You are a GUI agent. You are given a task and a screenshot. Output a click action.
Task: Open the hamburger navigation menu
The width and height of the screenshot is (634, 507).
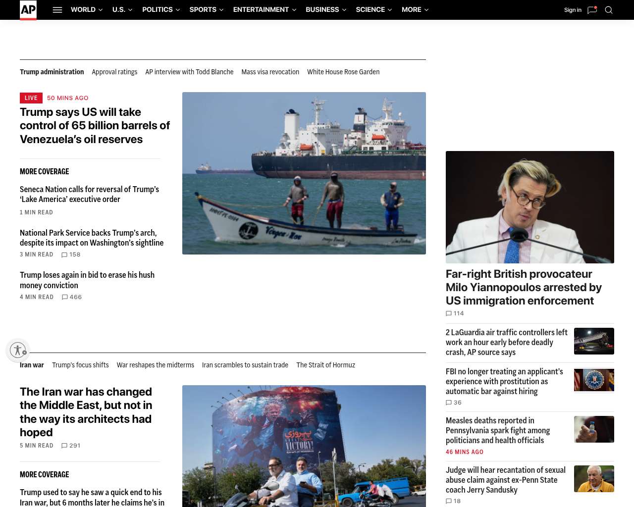(x=57, y=10)
